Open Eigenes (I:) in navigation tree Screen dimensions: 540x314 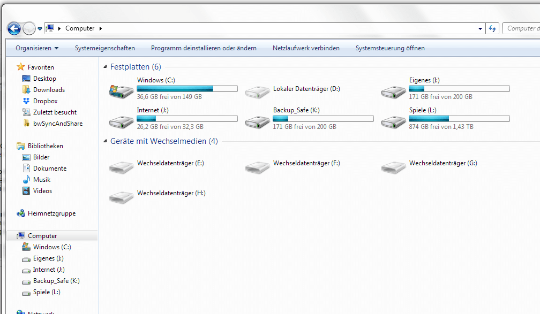(x=43, y=258)
